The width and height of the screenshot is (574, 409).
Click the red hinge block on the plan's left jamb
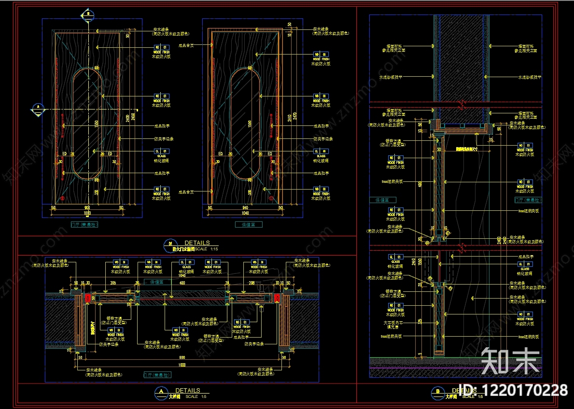pos(87,298)
